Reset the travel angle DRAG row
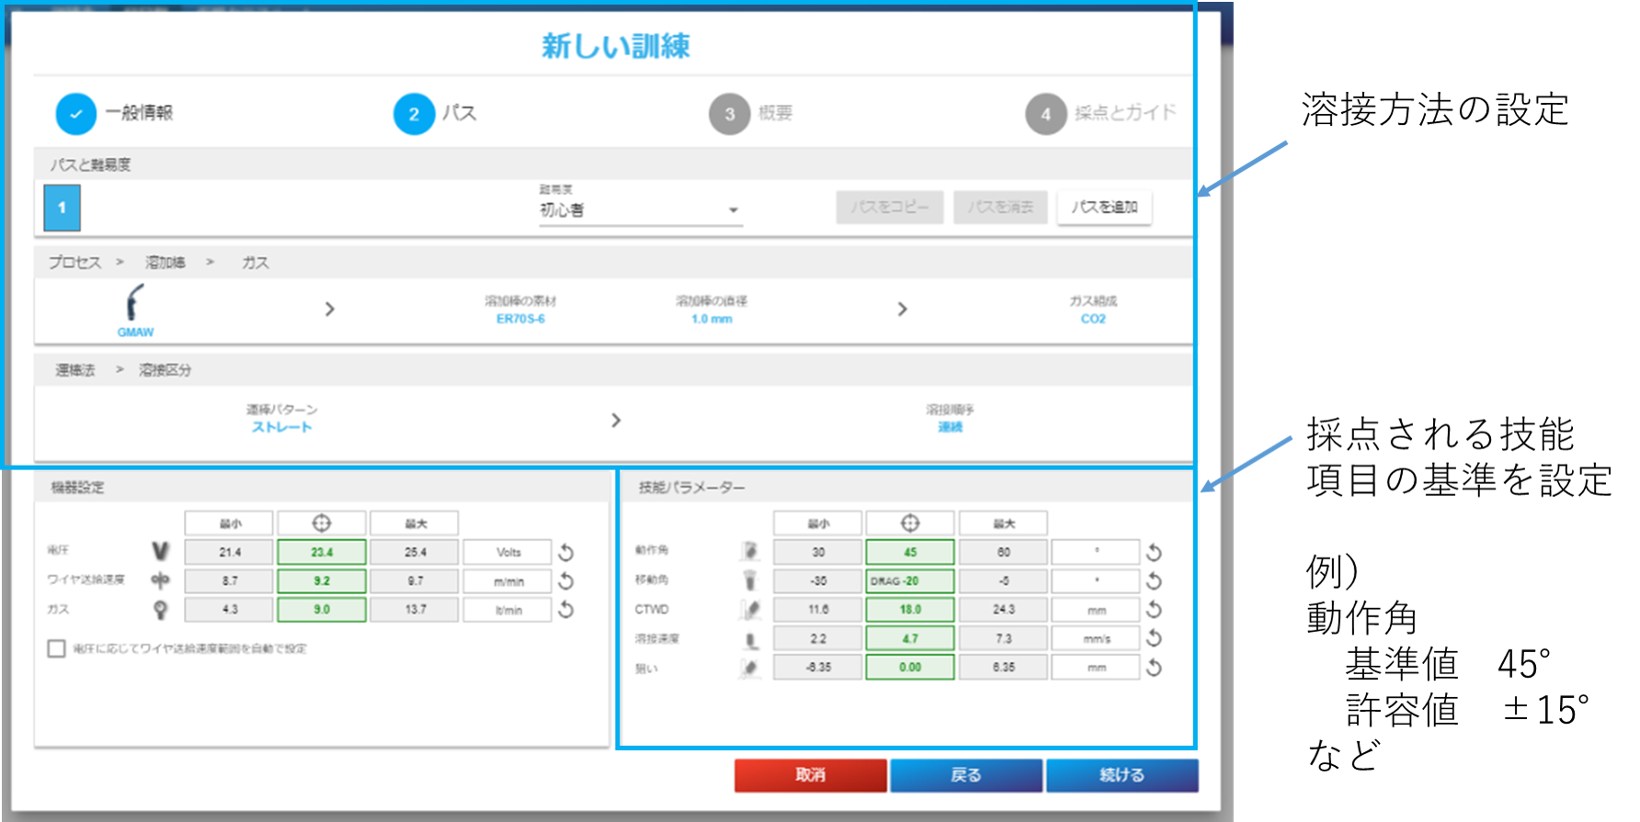1640x822 pixels. point(1154,580)
